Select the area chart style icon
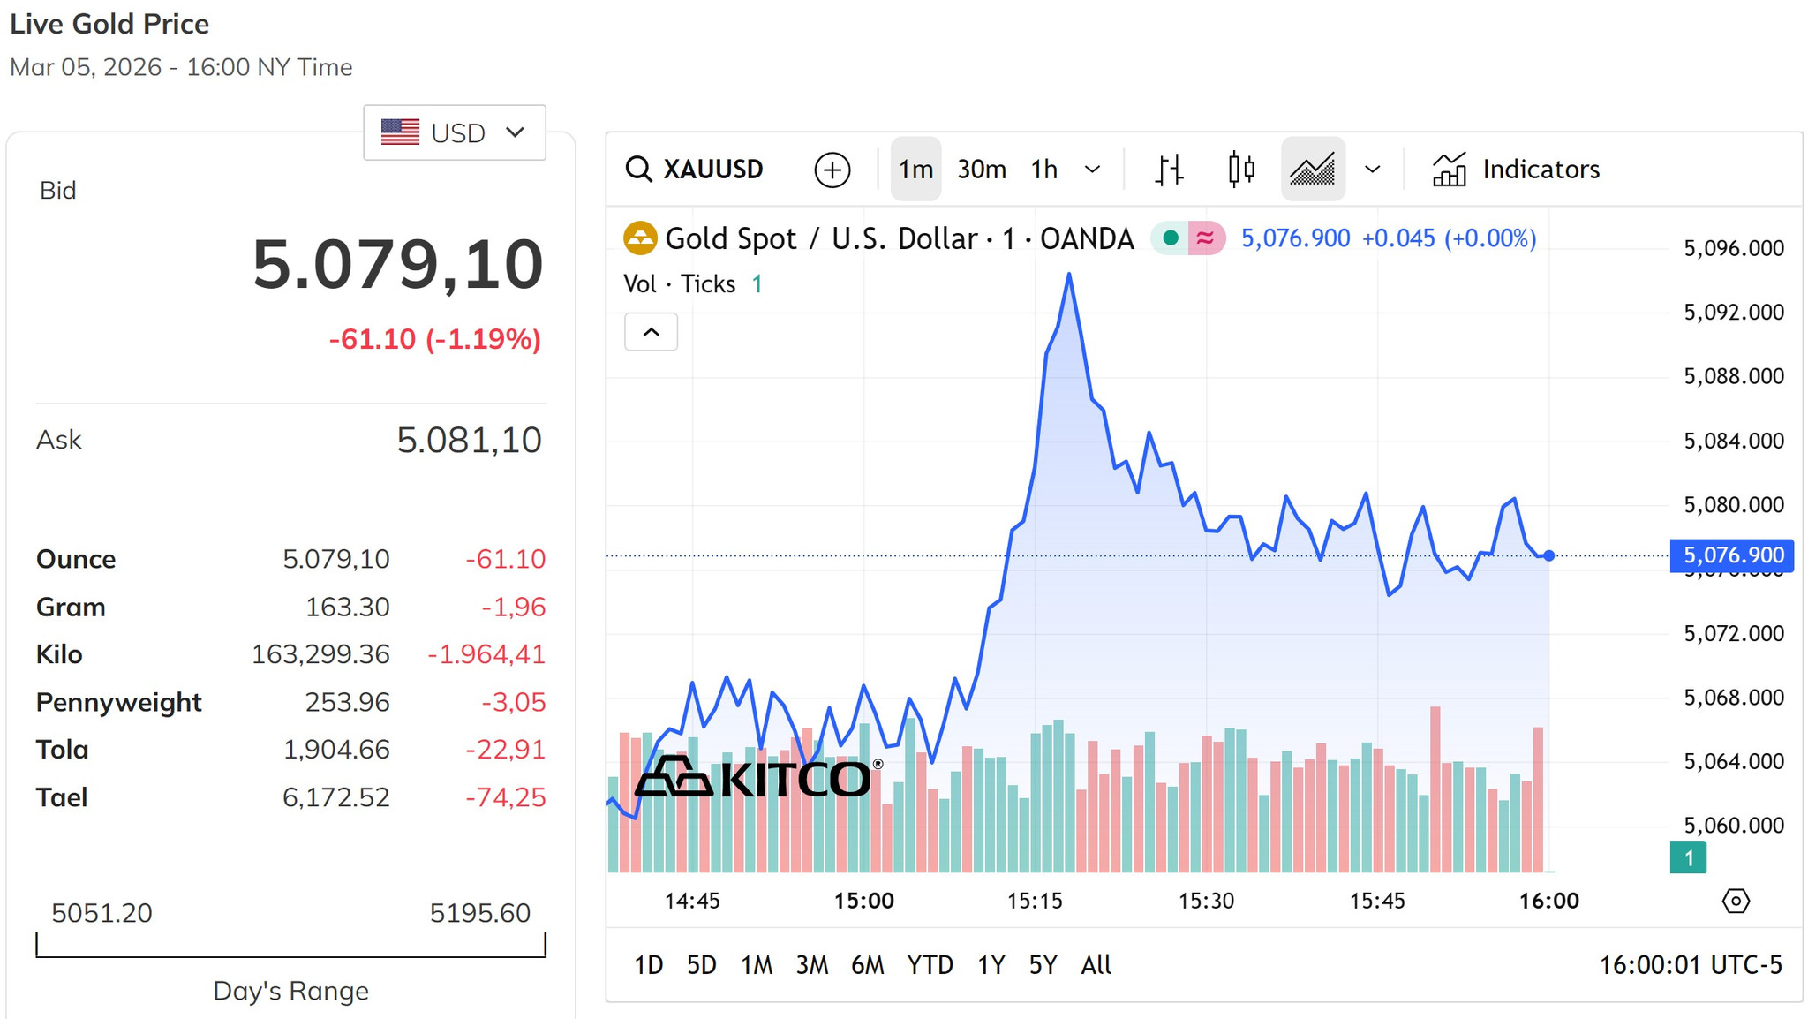 (x=1313, y=169)
